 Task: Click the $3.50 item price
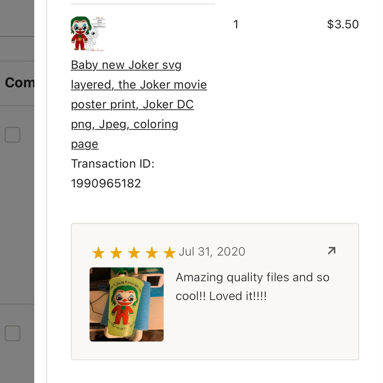(x=343, y=25)
